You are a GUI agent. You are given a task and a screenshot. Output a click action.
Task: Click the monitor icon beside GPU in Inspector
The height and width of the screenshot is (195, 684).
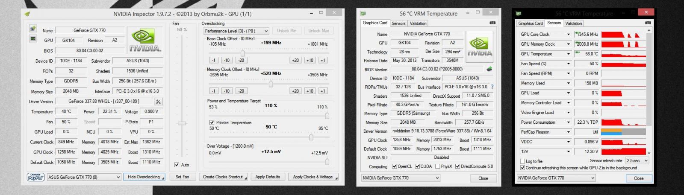pyautogui.click(x=33, y=39)
